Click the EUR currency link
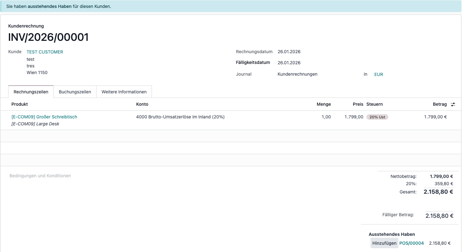 (x=378, y=74)
